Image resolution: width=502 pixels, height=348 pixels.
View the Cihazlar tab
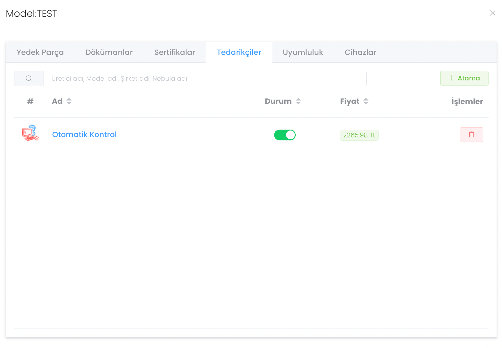click(x=360, y=52)
